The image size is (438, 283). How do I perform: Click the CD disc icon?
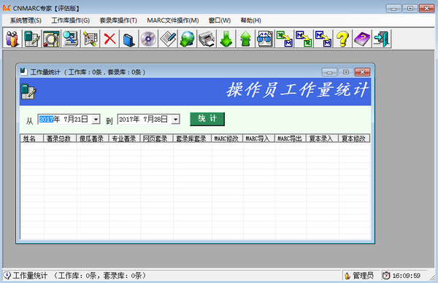point(148,39)
